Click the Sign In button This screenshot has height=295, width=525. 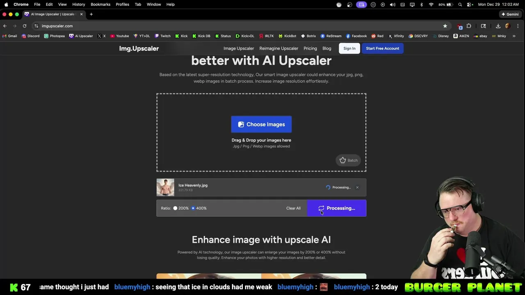pyautogui.click(x=349, y=48)
